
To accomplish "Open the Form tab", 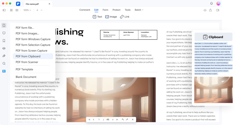I will (x=105, y=10).
